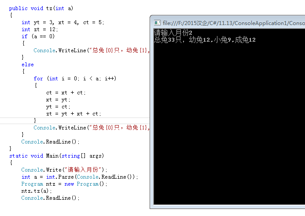Screen dimensions: 305x216
Task: Click the Console.WriteLine call after the for loop
Action: point(92,128)
